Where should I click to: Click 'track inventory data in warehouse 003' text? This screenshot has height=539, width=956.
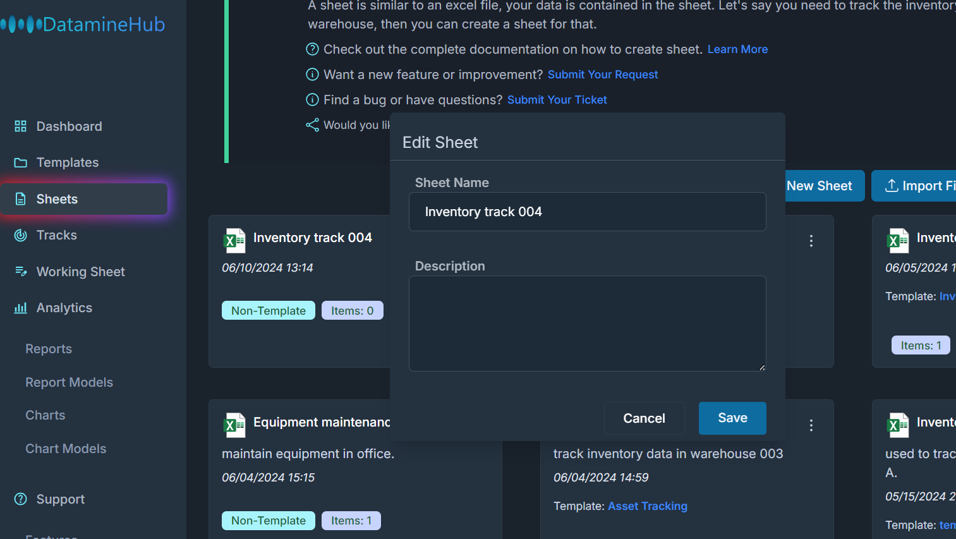pos(668,454)
